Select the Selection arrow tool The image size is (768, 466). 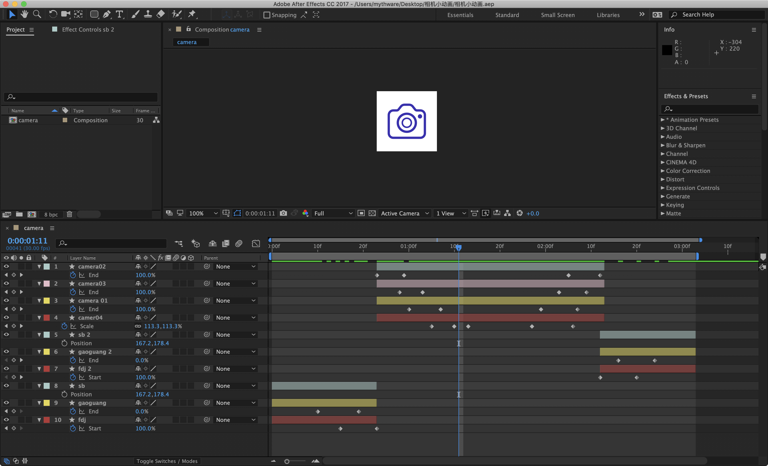tap(12, 14)
